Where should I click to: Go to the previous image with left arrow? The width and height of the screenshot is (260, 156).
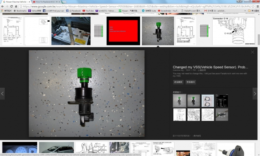point(2,94)
